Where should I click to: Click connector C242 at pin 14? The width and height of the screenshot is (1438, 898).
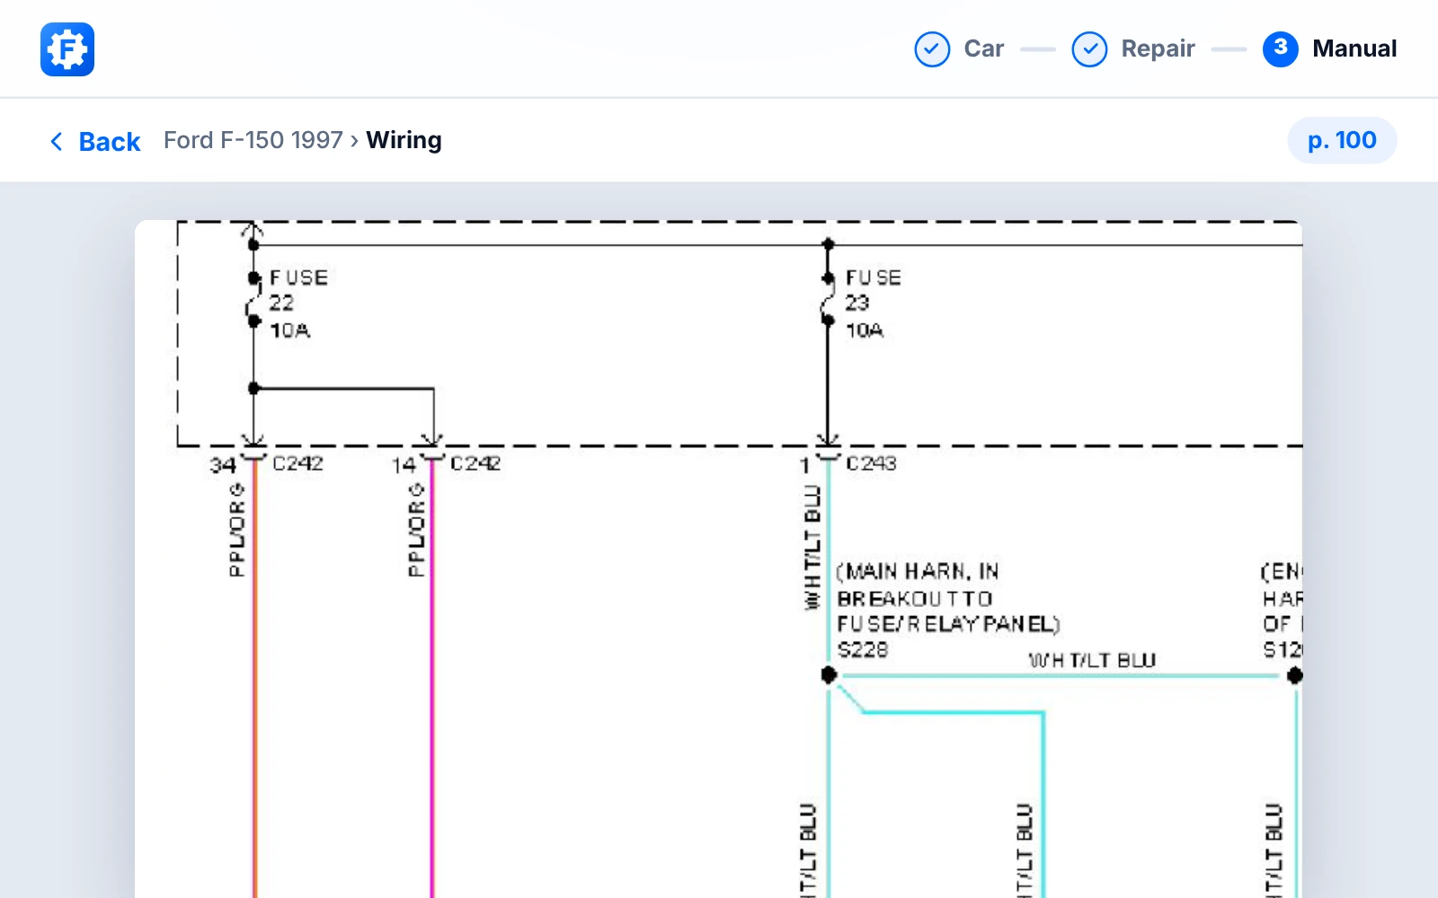click(x=475, y=463)
